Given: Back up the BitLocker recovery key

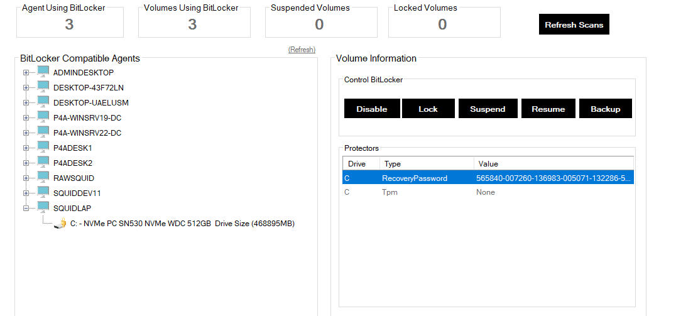Looking at the screenshot, I should (605, 109).
